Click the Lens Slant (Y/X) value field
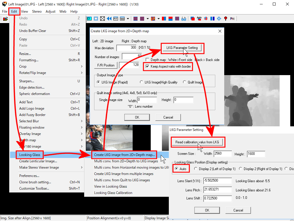Screen dimensions: 294x221 coord(218,181)
